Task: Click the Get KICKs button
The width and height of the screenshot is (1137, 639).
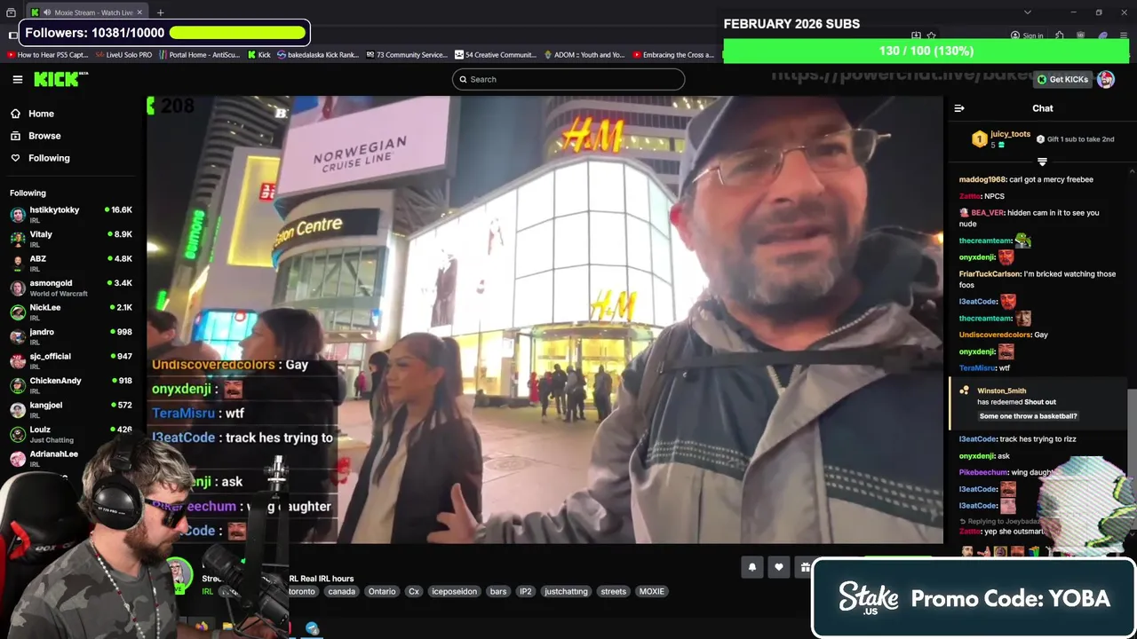Action: [x=1062, y=79]
